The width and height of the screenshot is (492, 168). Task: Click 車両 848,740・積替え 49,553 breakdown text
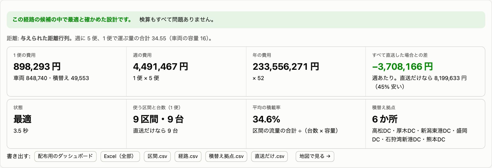(51, 78)
